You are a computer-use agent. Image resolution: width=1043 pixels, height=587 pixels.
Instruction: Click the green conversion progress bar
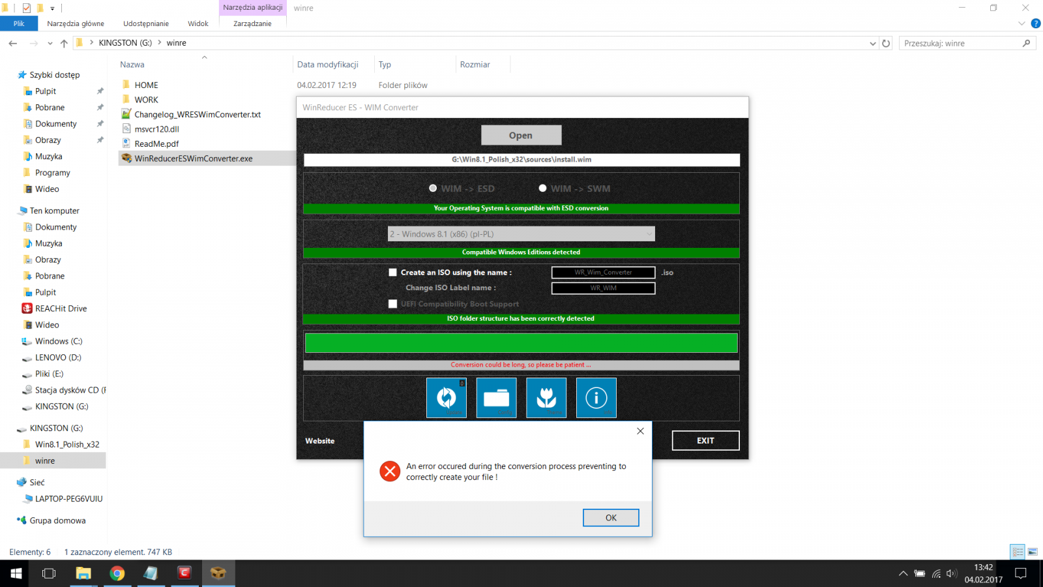click(x=521, y=343)
